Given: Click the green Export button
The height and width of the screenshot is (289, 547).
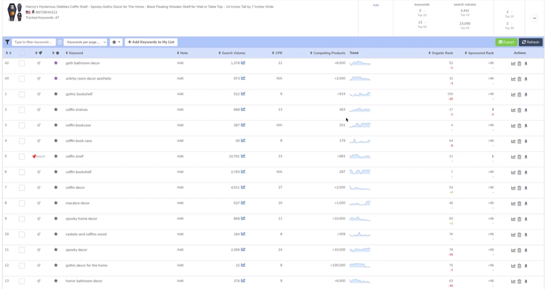Looking at the screenshot, I should [x=506, y=42].
